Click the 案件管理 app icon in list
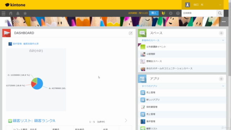Screen dimensions: 231x130 143,122
